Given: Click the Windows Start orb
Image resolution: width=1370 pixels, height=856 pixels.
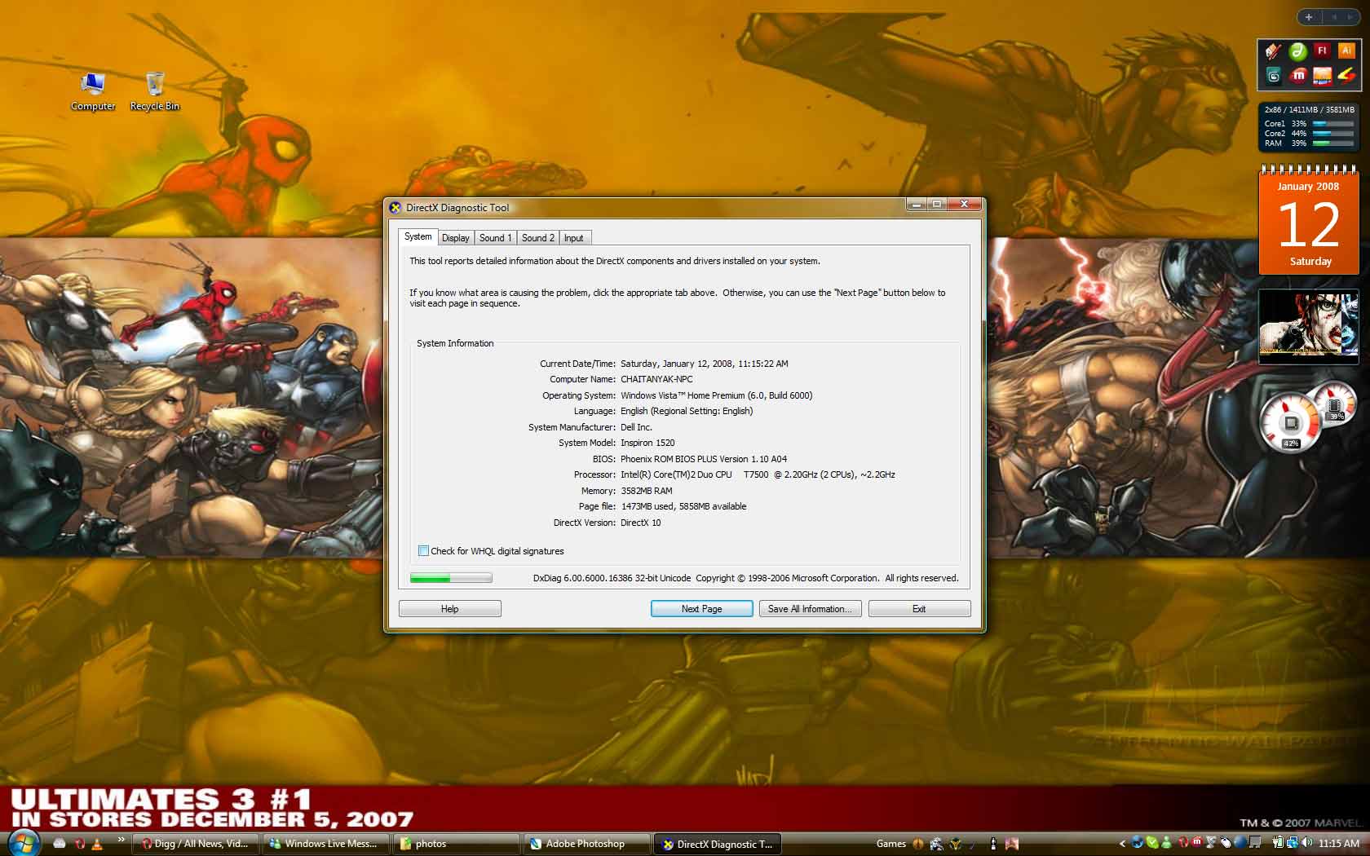Looking at the screenshot, I should pos(24,843).
